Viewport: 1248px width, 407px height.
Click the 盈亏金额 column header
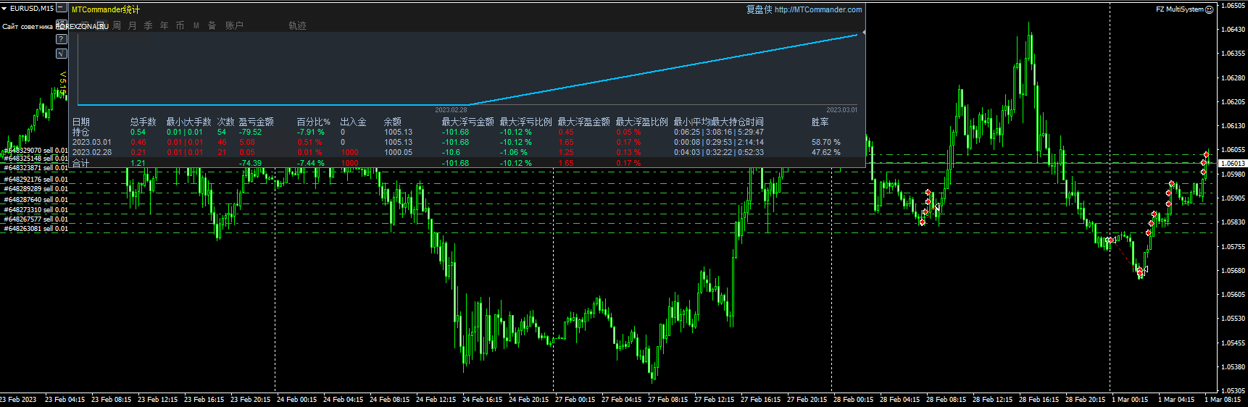257,122
